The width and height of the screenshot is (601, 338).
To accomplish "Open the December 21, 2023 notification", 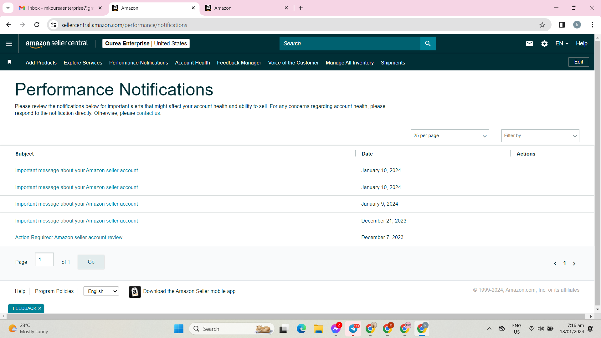I will pyautogui.click(x=76, y=221).
